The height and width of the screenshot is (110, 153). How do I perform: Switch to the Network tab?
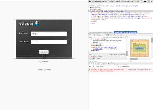(105, 1)
